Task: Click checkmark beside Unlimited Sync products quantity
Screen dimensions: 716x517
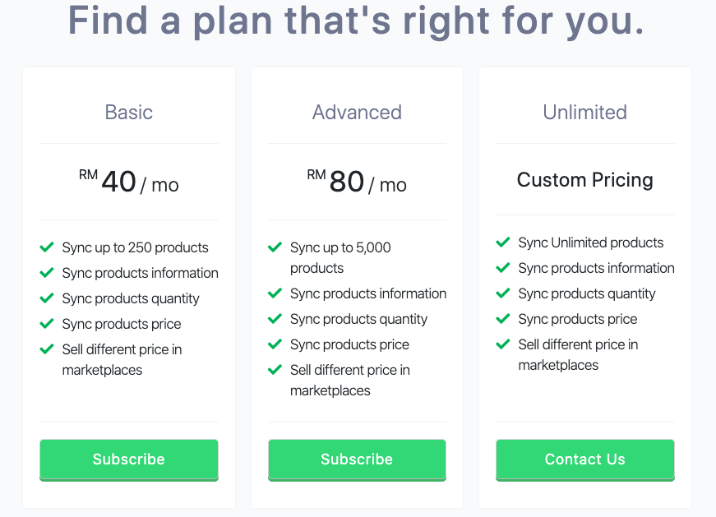Action: click(x=503, y=293)
